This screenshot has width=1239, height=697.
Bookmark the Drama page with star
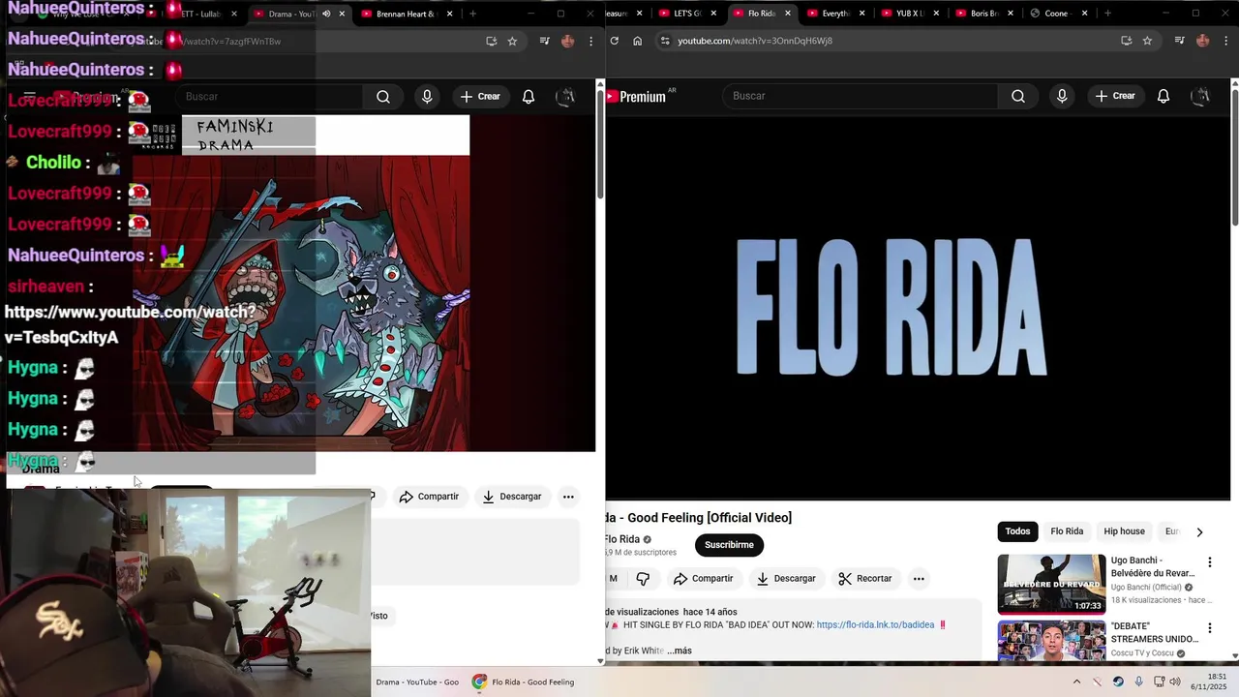pos(512,41)
